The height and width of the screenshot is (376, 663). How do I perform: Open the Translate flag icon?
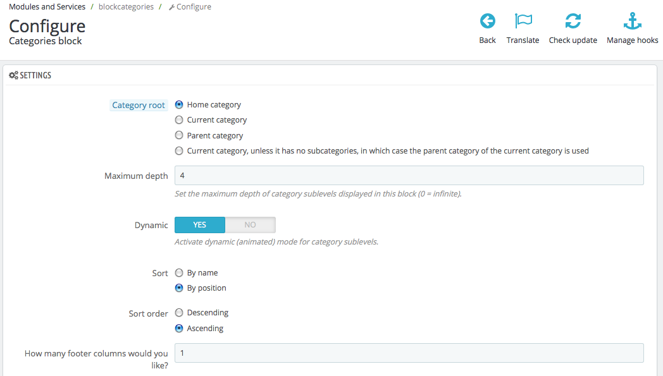[523, 21]
